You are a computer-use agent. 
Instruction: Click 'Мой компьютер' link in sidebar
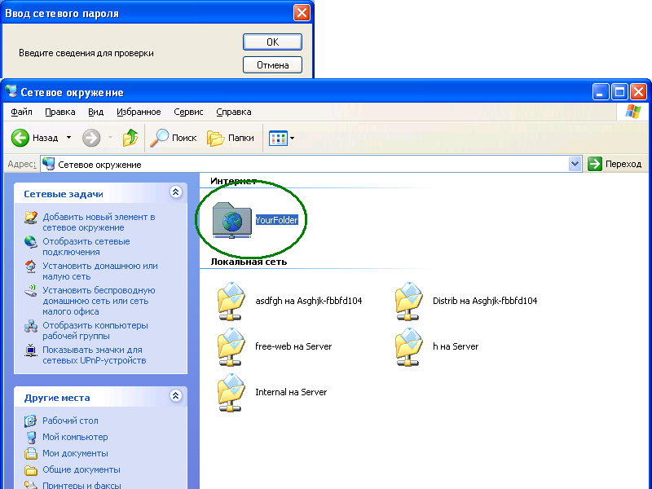[75, 437]
